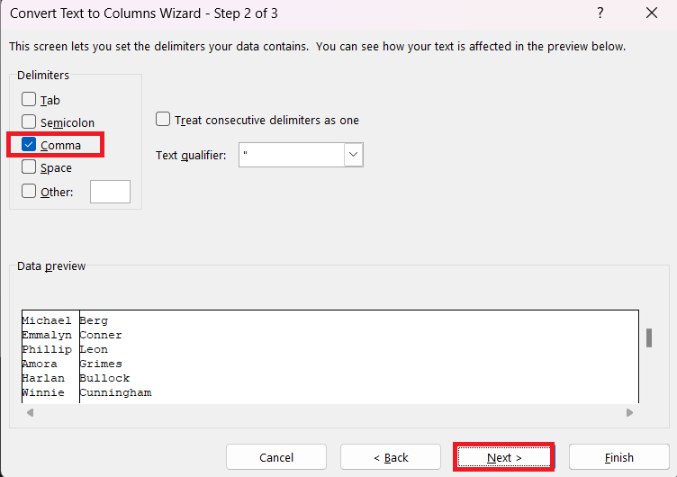Proceed with the Next button

(x=504, y=457)
